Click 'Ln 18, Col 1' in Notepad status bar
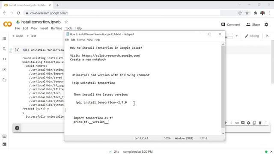 pyautogui.click(x=141, y=138)
